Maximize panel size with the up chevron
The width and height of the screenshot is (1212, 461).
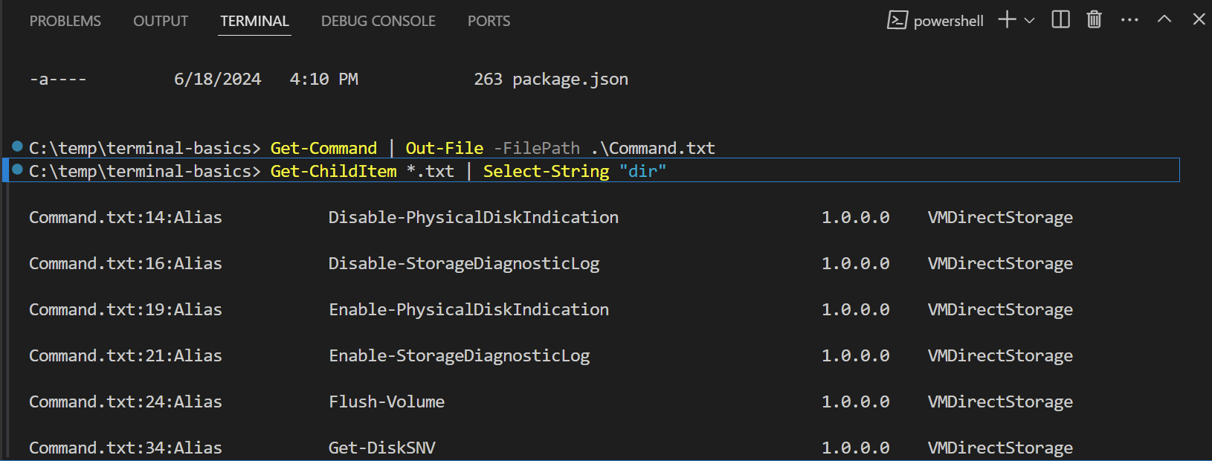click(x=1164, y=20)
